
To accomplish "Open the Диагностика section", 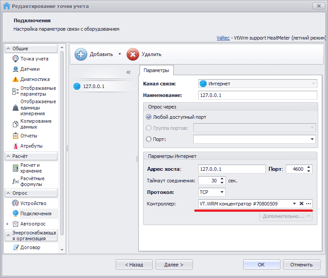I will coord(35,79).
